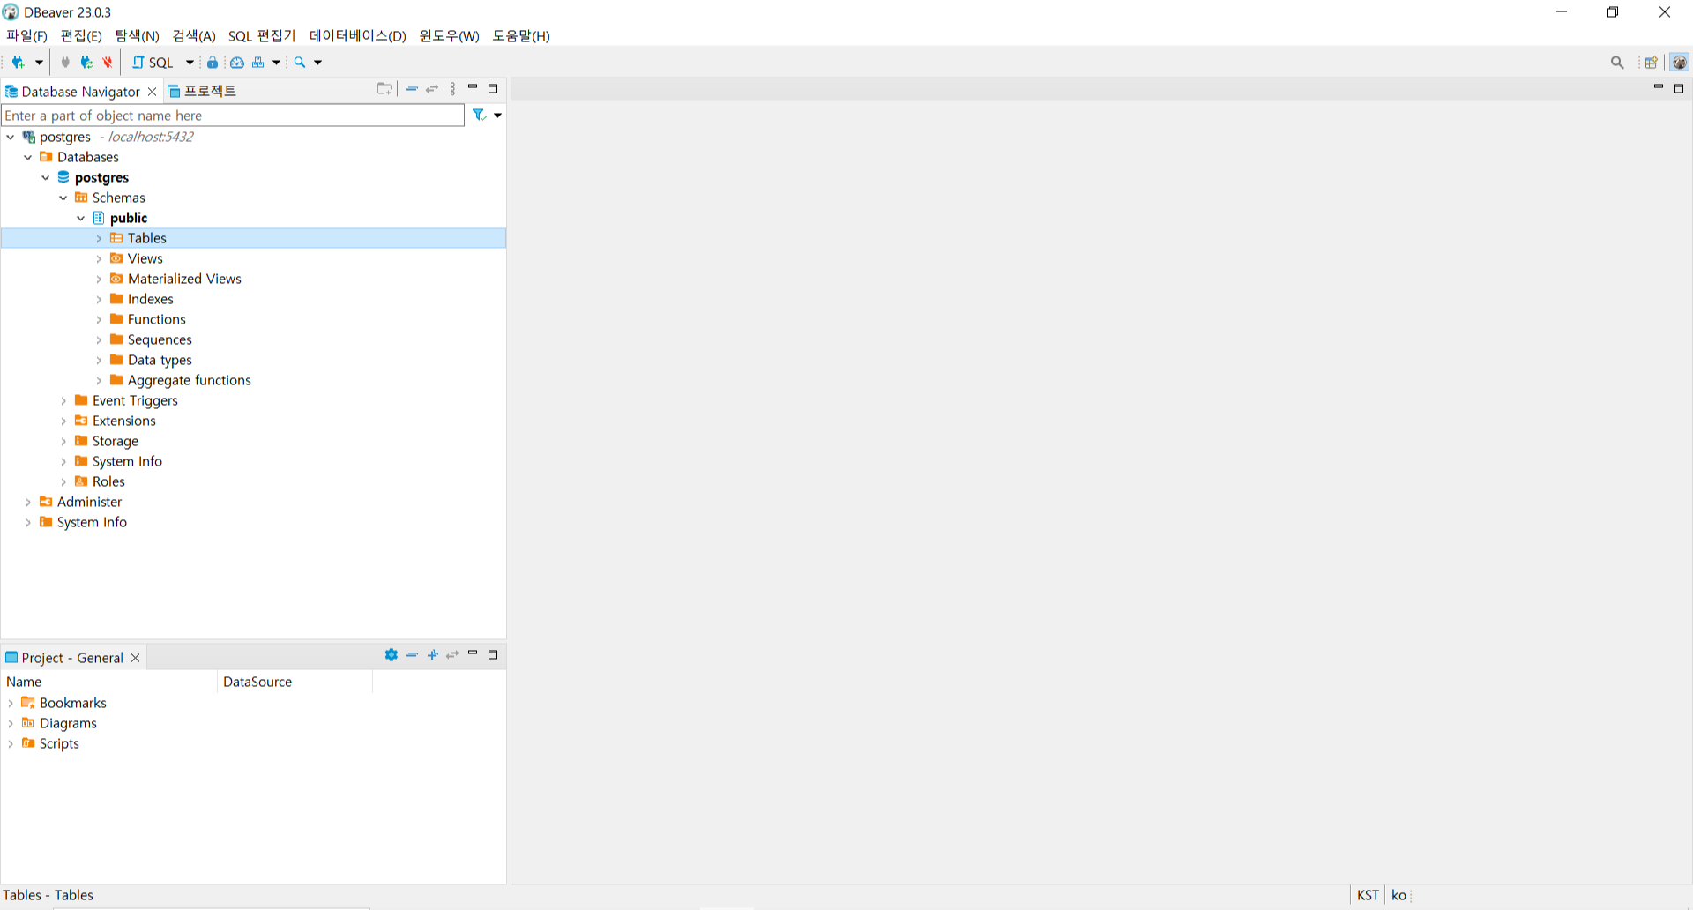Image resolution: width=1693 pixels, height=910 pixels.
Task: Click the blue lock transaction mode icon
Action: tap(213, 63)
